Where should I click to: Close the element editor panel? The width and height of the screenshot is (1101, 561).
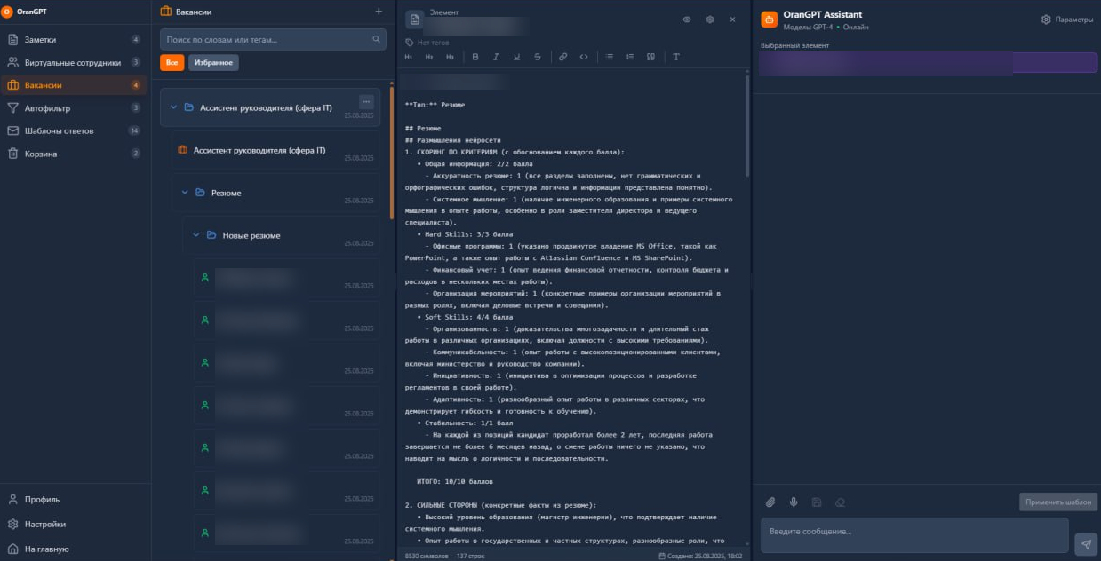click(x=733, y=20)
